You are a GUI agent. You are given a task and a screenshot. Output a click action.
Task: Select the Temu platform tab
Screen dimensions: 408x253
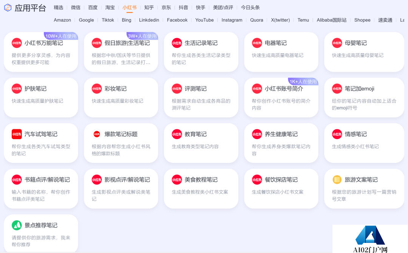(x=303, y=20)
